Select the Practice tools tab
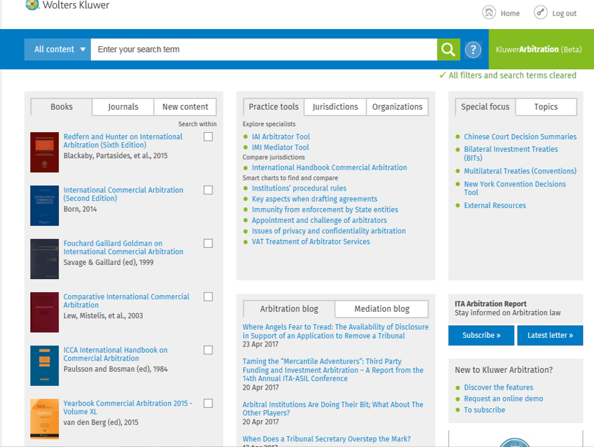This screenshot has width=594, height=447. [274, 107]
